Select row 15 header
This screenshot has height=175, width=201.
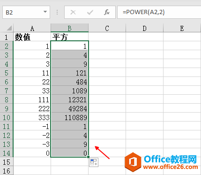point(7,161)
